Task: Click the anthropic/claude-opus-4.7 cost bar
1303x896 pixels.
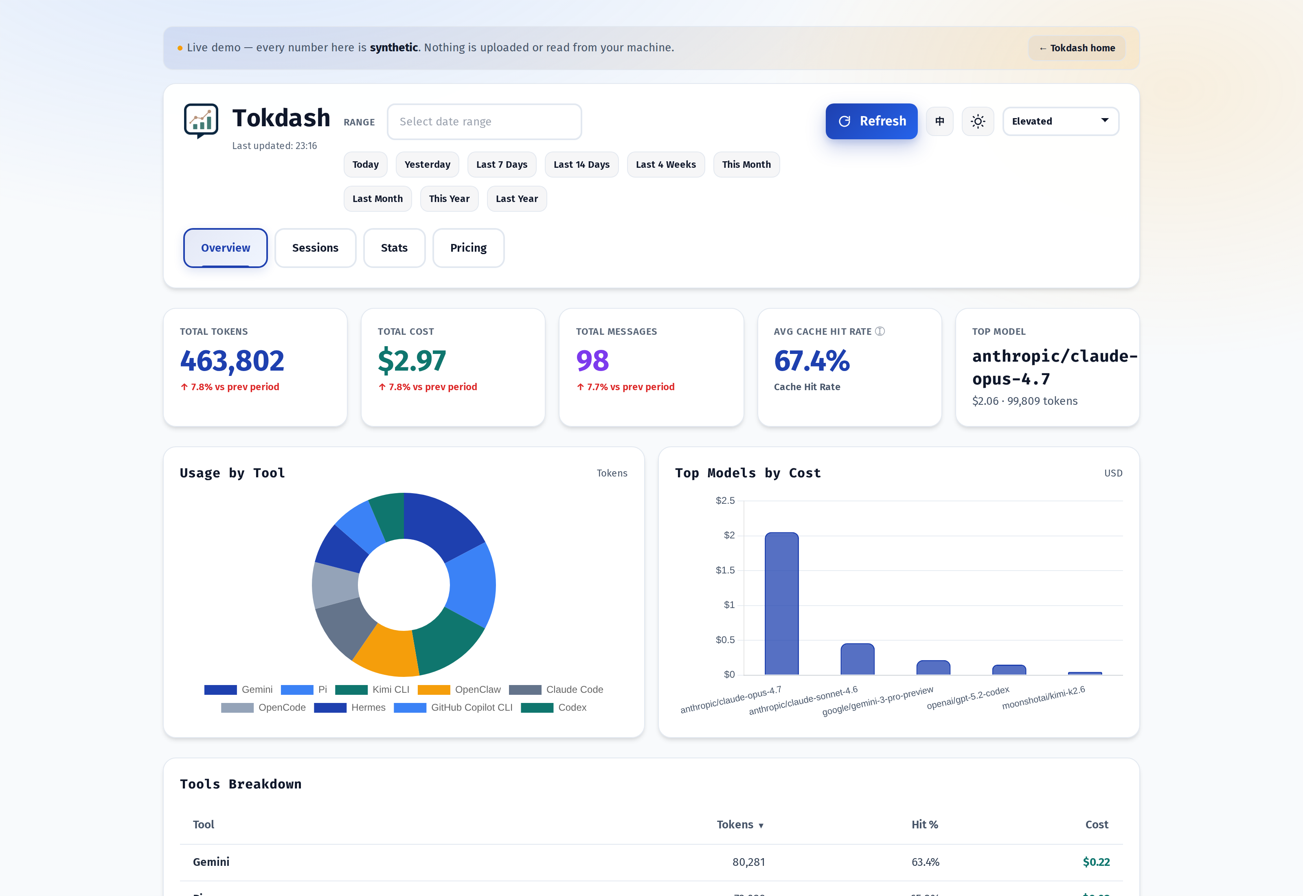Action: 781,604
